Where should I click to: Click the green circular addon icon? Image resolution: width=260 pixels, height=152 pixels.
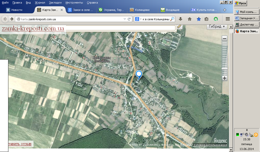pos(216,19)
